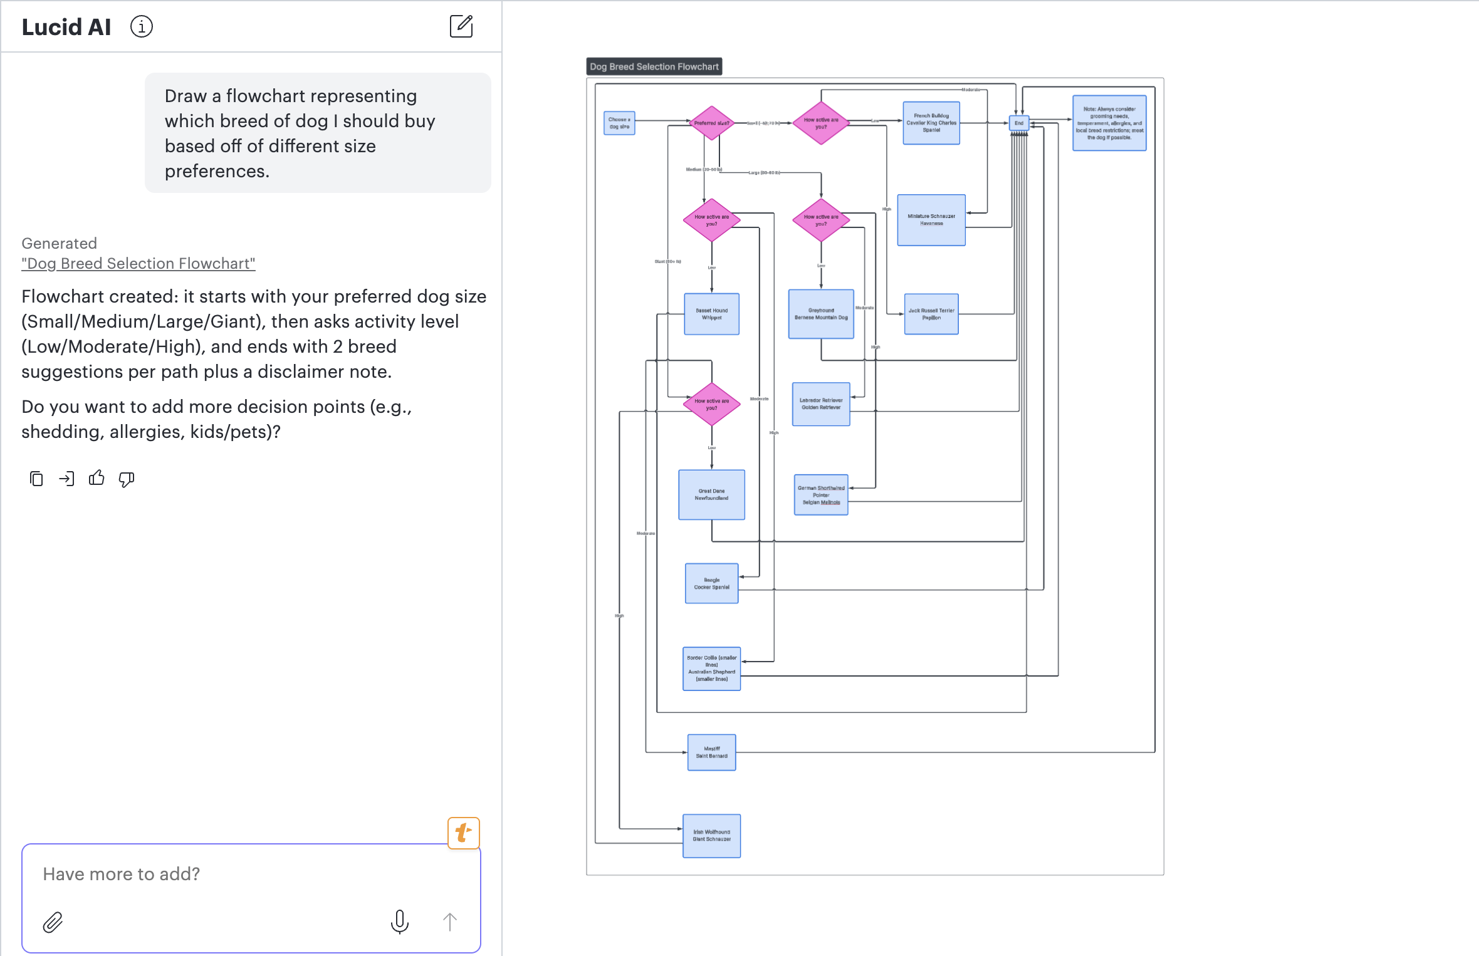Screen dimensions: 1479x956
Task: Send message with up arrow button
Action: click(x=450, y=922)
